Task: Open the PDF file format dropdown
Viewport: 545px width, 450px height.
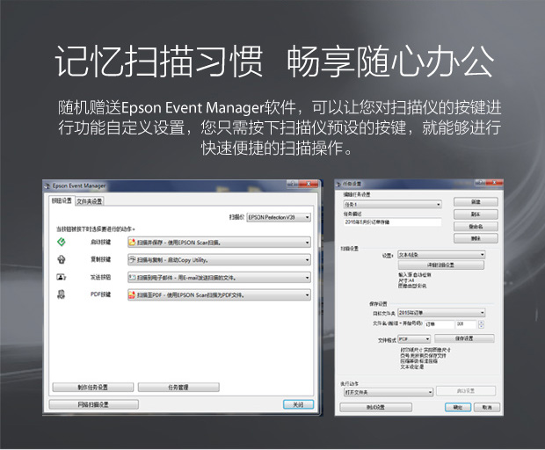Action: (x=414, y=338)
